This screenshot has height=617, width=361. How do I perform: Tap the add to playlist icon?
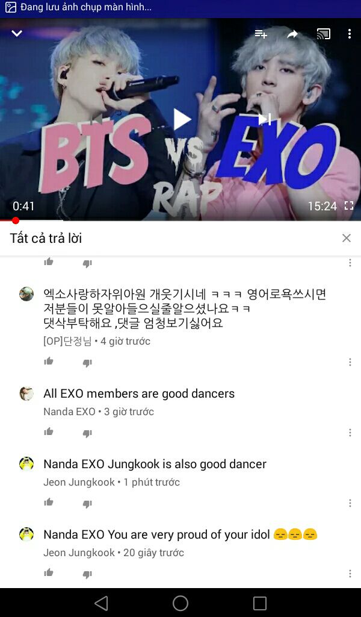tap(261, 34)
